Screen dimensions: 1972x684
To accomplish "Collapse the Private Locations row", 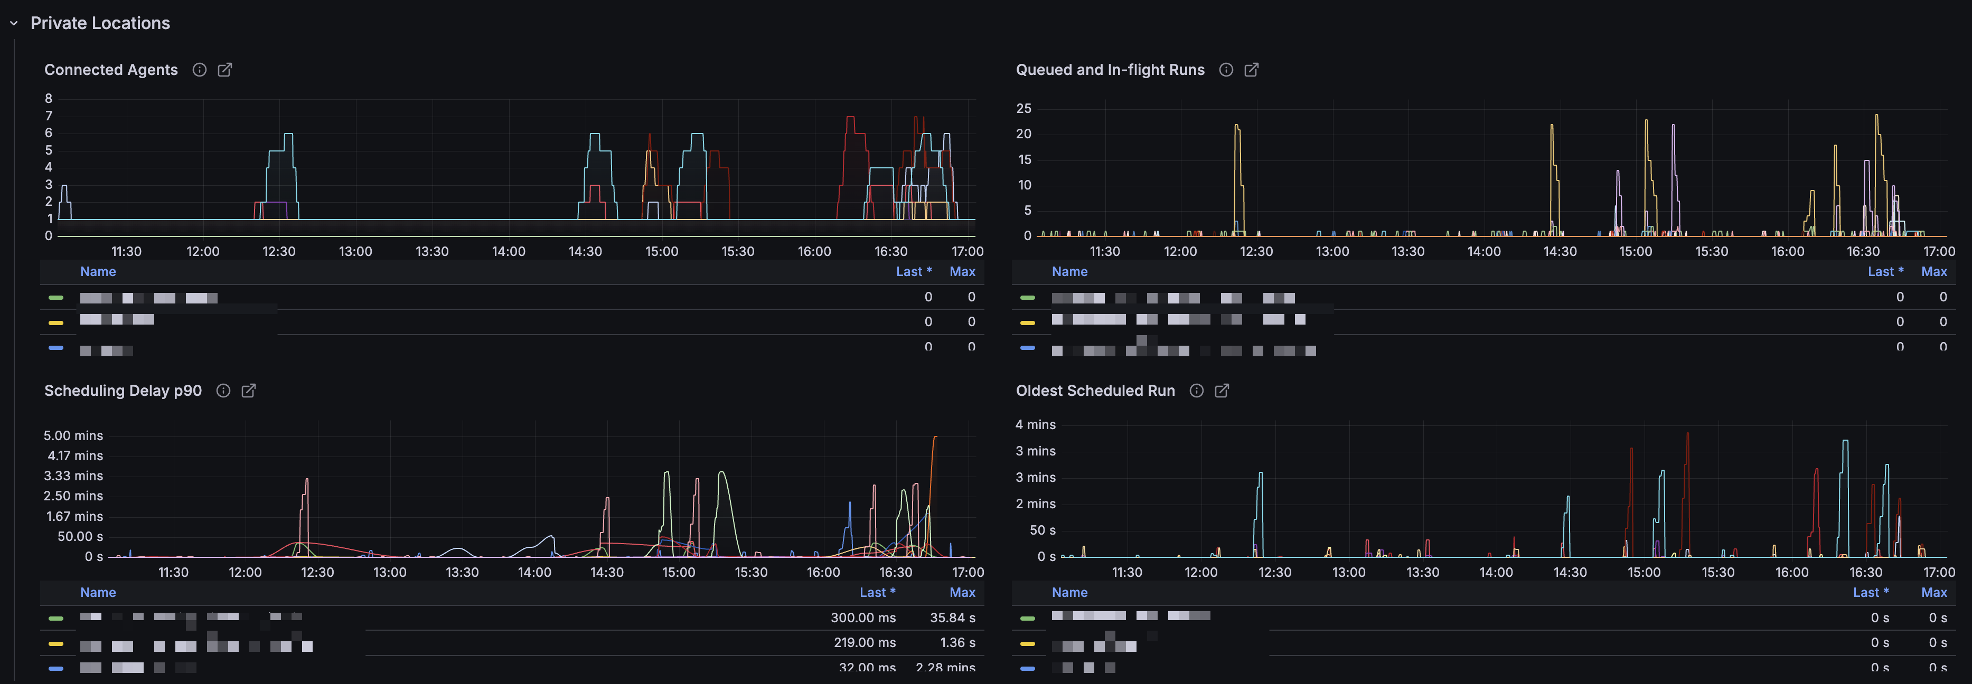I will [14, 24].
